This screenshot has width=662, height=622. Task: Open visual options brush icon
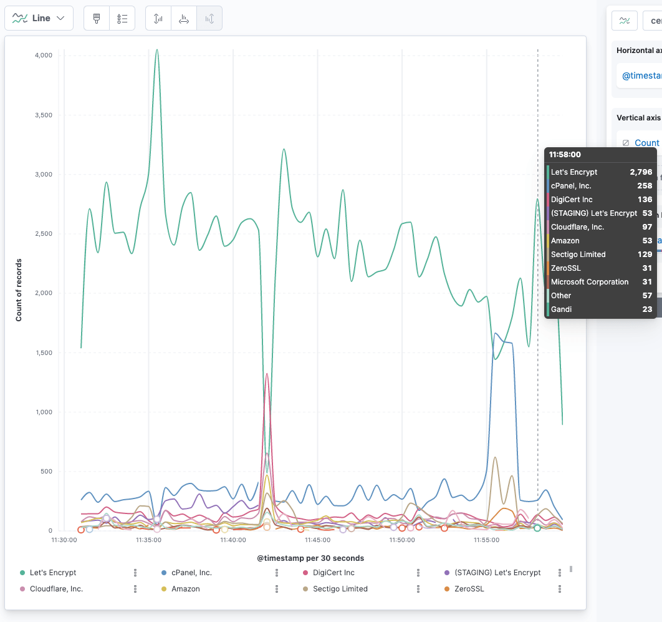point(97,19)
